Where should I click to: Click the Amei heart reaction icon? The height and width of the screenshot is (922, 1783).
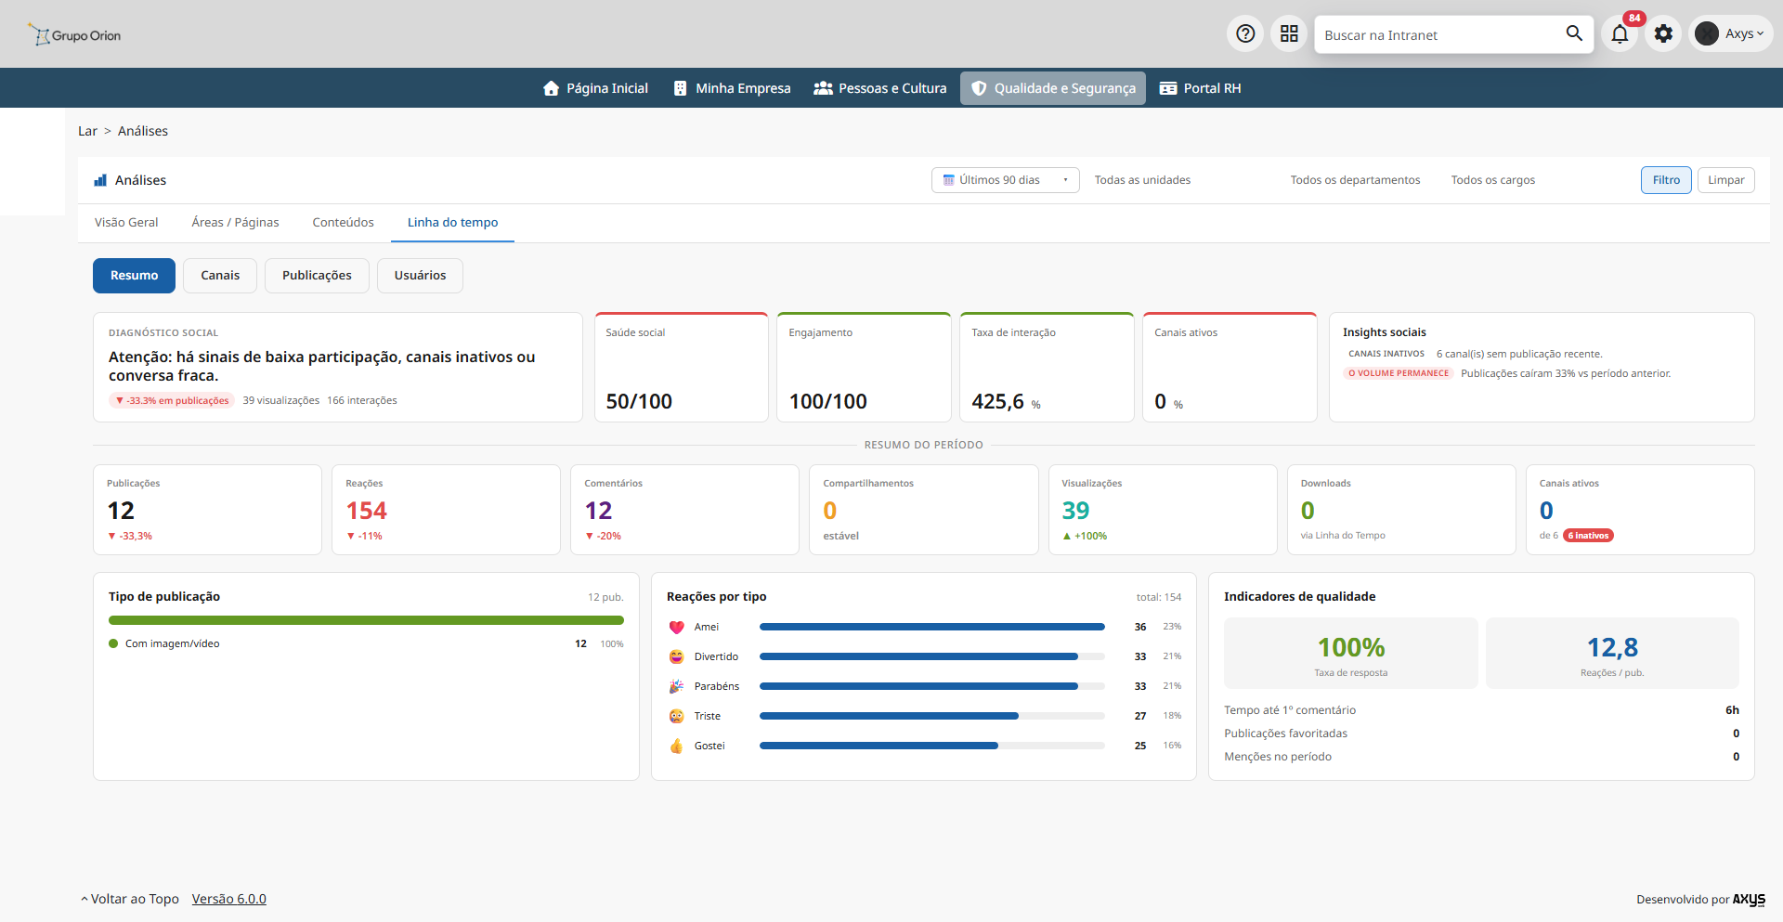pos(676,627)
